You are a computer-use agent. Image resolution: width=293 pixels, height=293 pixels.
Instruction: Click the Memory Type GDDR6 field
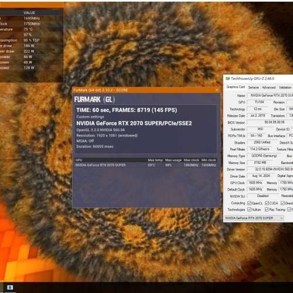point(264,156)
